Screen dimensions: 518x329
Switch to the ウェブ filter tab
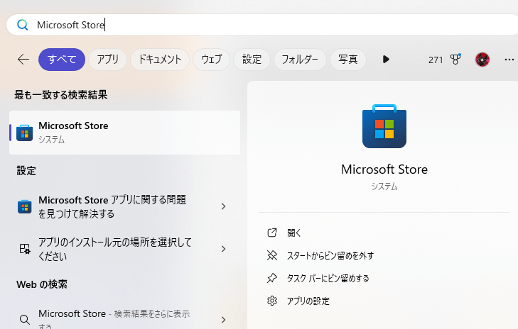[x=212, y=60]
